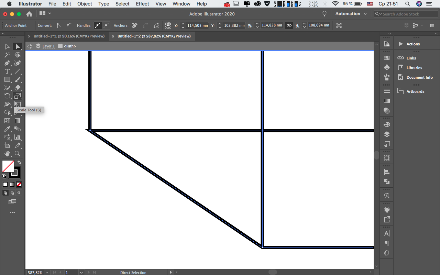Open the arrange documents dropdown
Image resolution: width=440 pixels, height=275 pixels.
pyautogui.click(x=45, y=14)
